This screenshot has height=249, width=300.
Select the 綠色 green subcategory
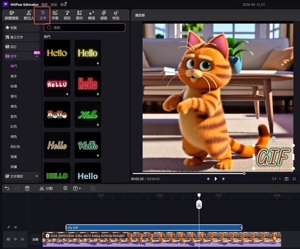(x=14, y=137)
